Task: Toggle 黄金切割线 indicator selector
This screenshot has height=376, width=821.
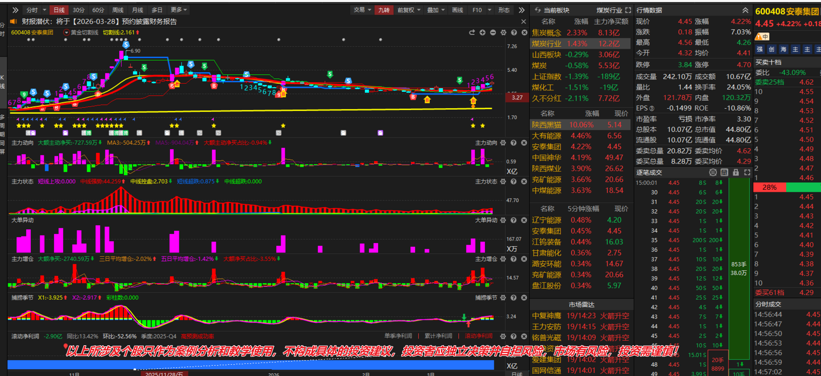Action: [x=81, y=32]
